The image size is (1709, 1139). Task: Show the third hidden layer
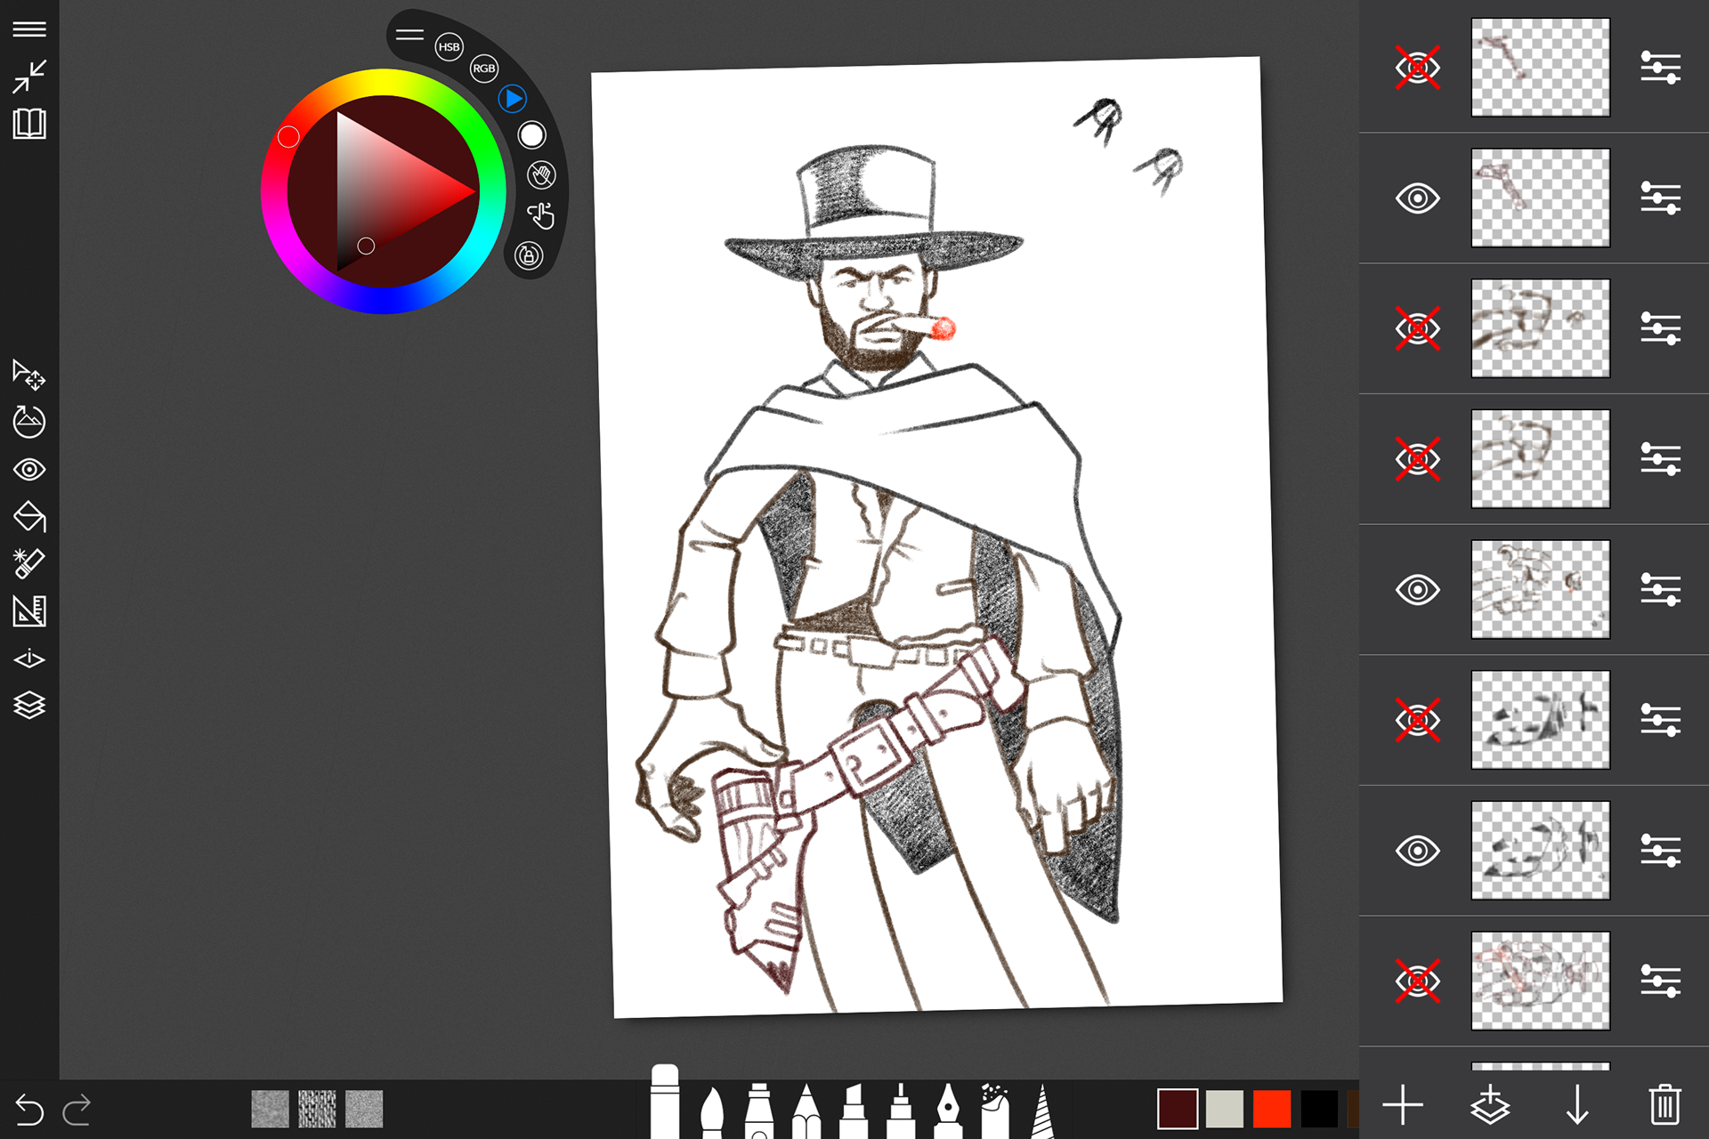pos(1418,329)
